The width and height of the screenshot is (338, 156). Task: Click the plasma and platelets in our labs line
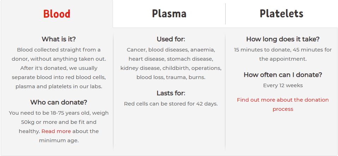[x=59, y=86]
